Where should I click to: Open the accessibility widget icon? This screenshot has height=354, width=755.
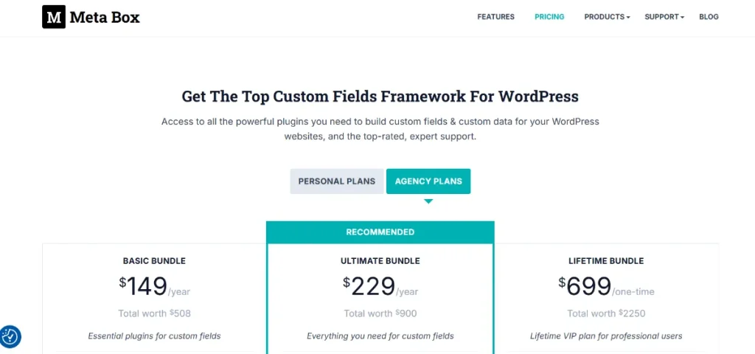point(10,337)
